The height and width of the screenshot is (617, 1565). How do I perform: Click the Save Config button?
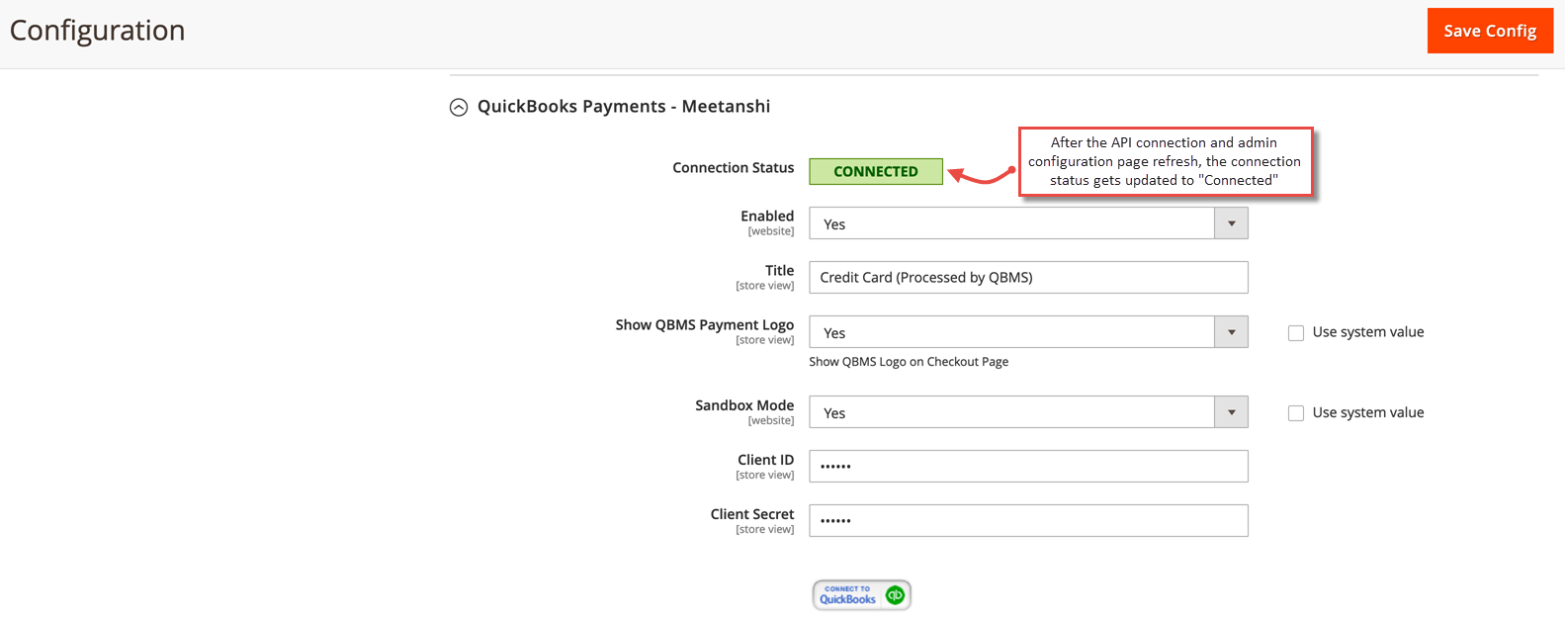(x=1490, y=31)
